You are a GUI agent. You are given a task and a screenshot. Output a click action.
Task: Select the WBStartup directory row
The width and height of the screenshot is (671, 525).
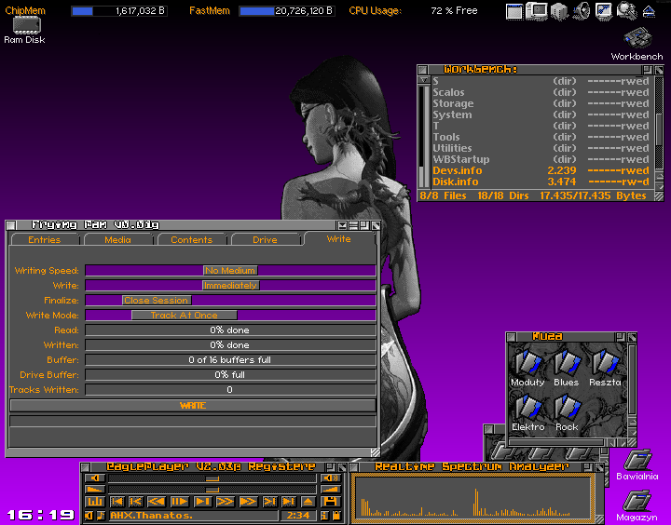(541, 159)
